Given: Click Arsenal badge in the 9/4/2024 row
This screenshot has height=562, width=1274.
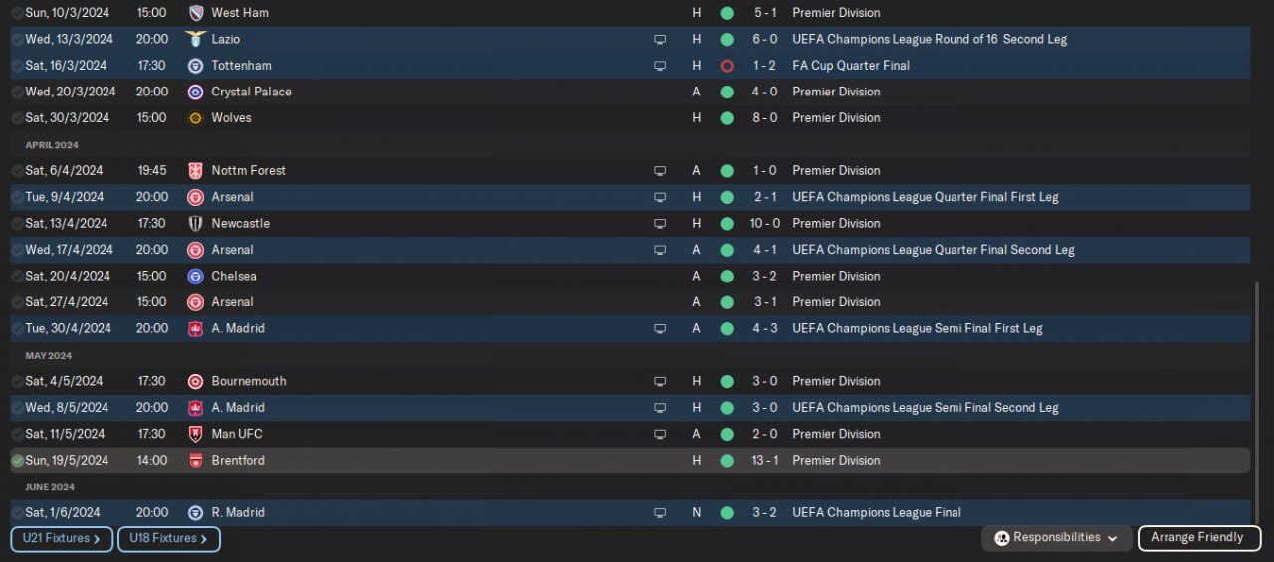Looking at the screenshot, I should click(196, 197).
